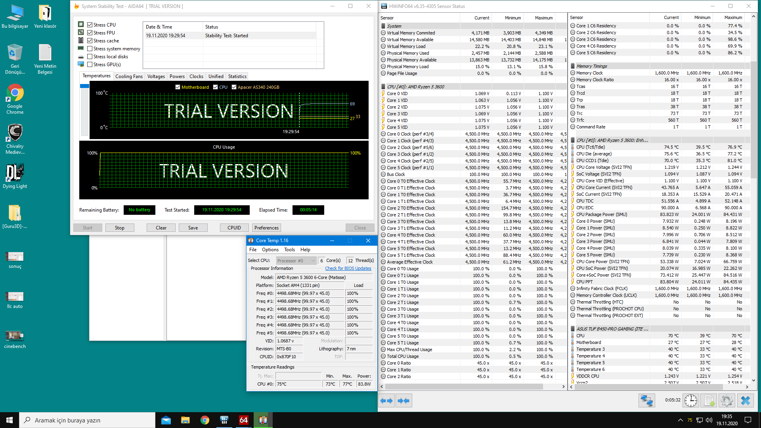Image resolution: width=761 pixels, height=428 pixels.
Task: Launch Chivalry Medieval desktop shortcut
Action: 15,139
